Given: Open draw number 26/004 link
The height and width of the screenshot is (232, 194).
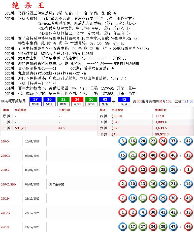Looking at the screenshot, I should [5, 141].
